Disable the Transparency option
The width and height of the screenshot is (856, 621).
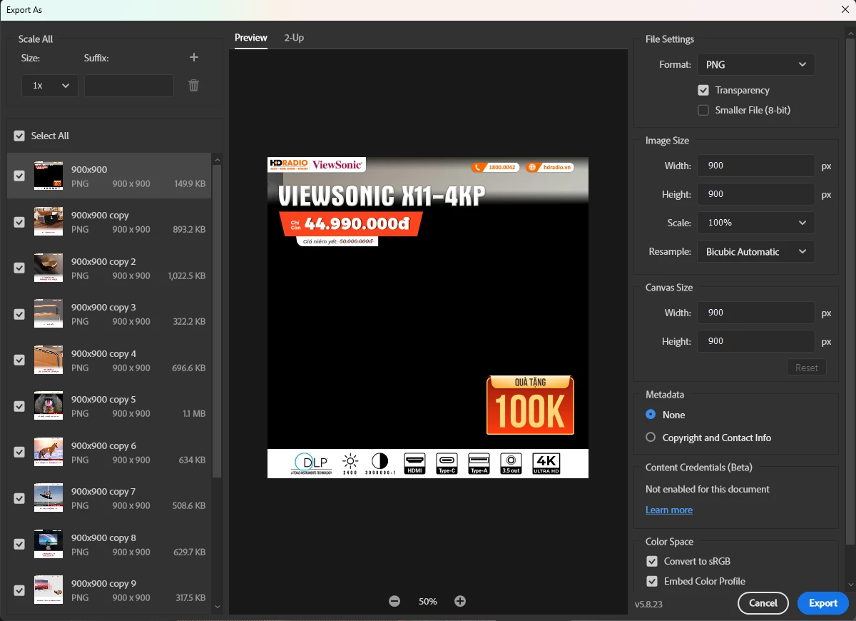pyautogui.click(x=703, y=90)
